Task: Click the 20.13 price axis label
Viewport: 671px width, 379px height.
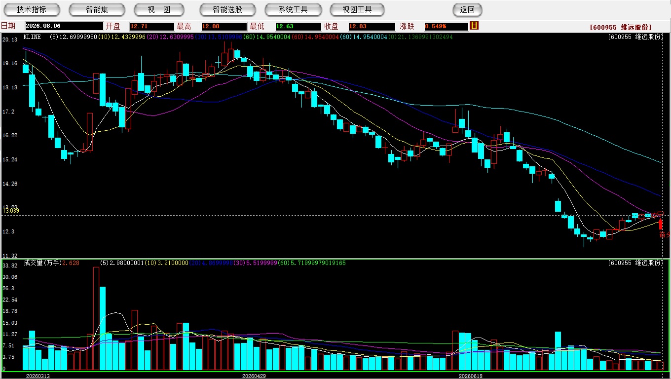Action: pos(10,39)
